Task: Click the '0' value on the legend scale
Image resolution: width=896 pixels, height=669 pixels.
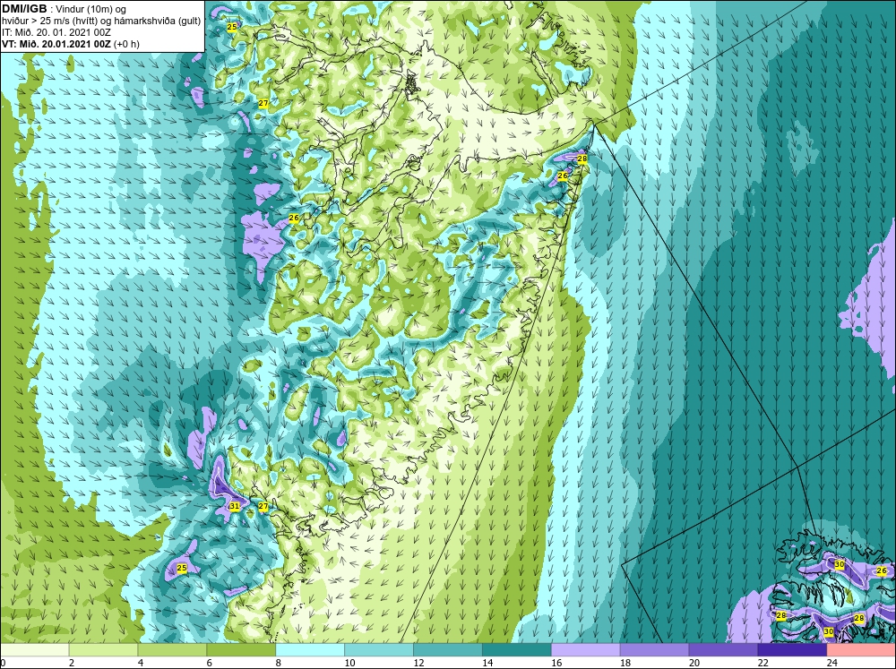Action: coord(3,663)
